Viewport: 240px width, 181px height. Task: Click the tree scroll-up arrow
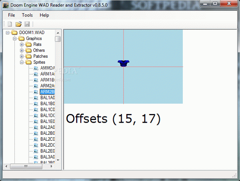coord(58,33)
